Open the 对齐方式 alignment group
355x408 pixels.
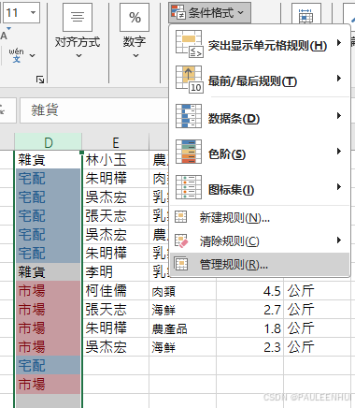point(78,42)
